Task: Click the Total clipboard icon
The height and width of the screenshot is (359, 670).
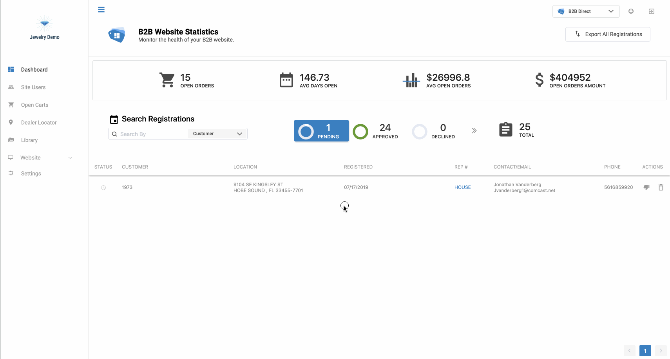Action: pos(506,129)
